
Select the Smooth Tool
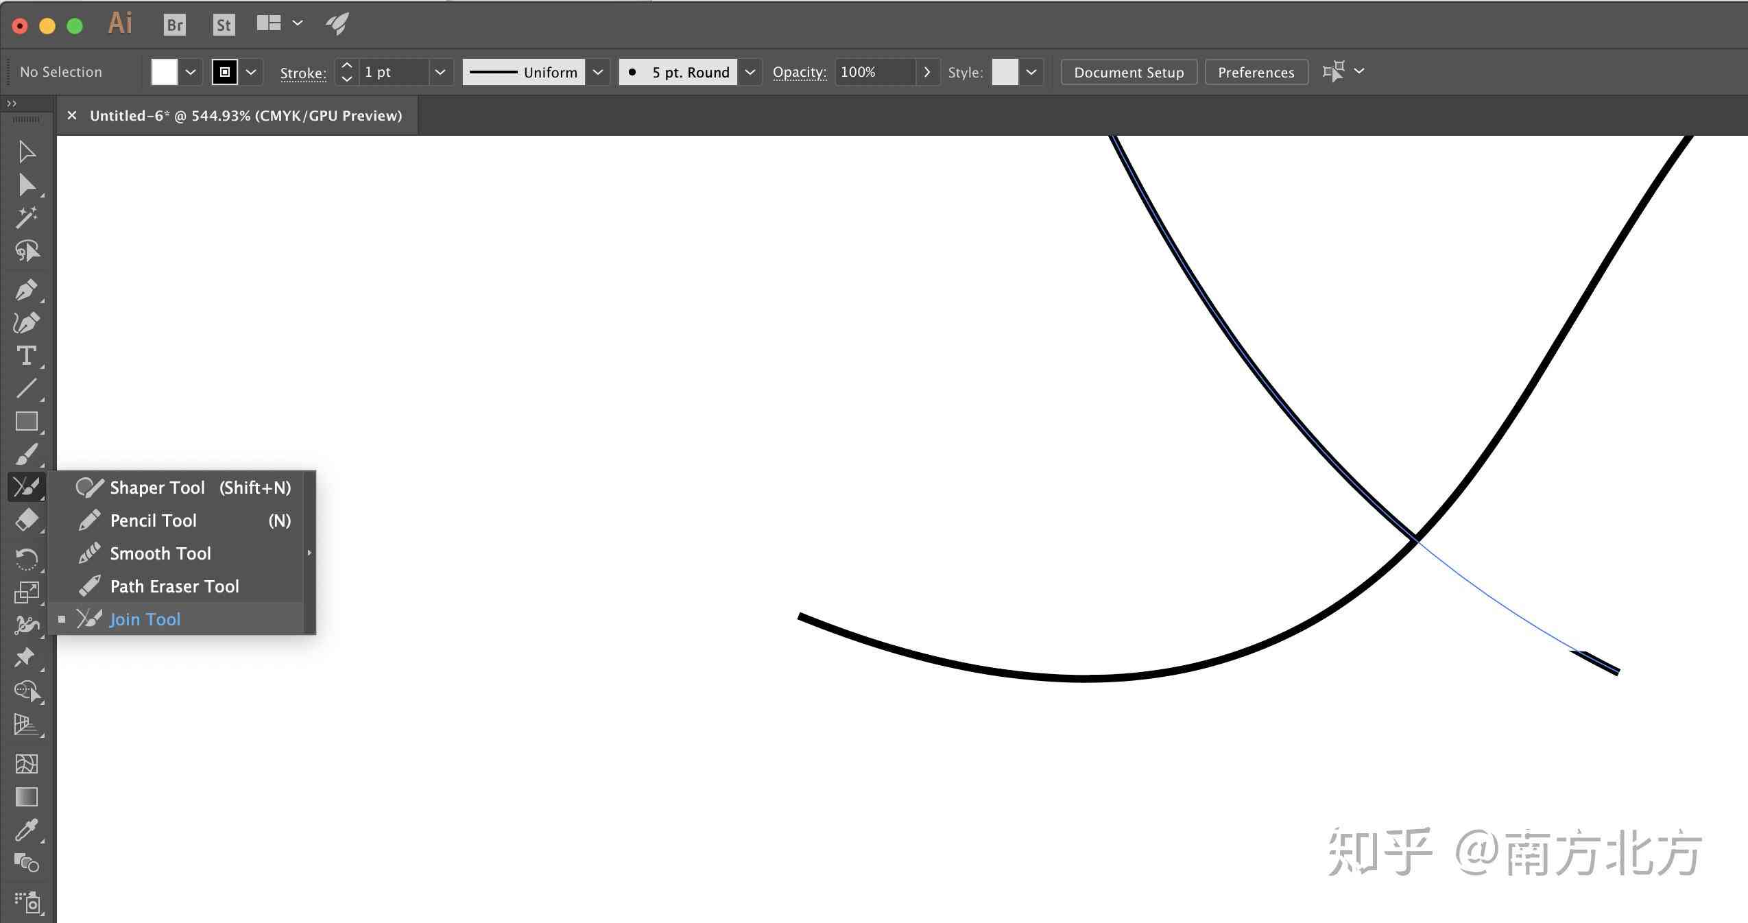point(160,553)
